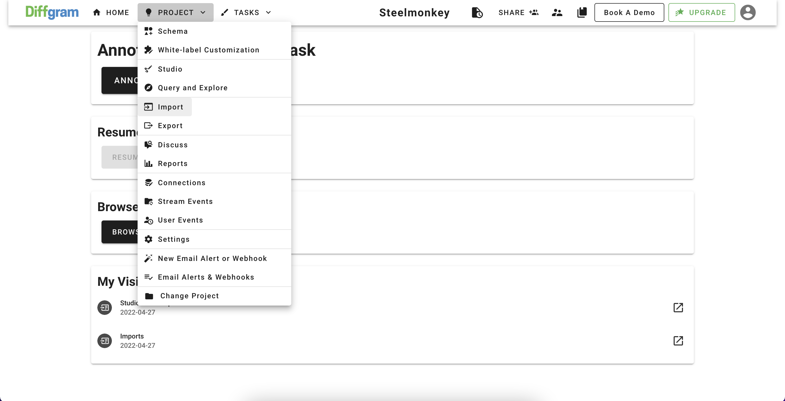Open the documentation library books icon
Image resolution: width=785 pixels, height=401 pixels.
click(x=582, y=12)
